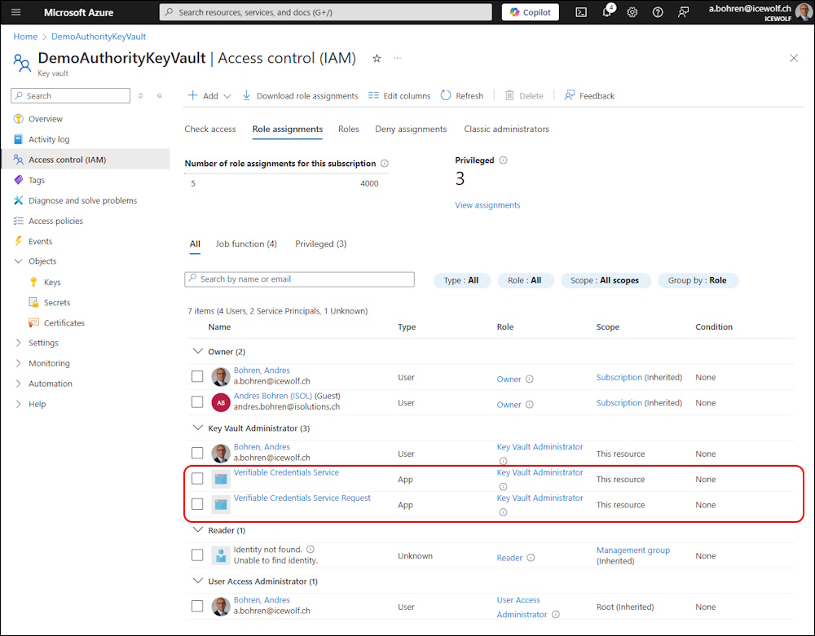Click the global search resources box
The width and height of the screenshot is (815, 636).
[x=325, y=12]
